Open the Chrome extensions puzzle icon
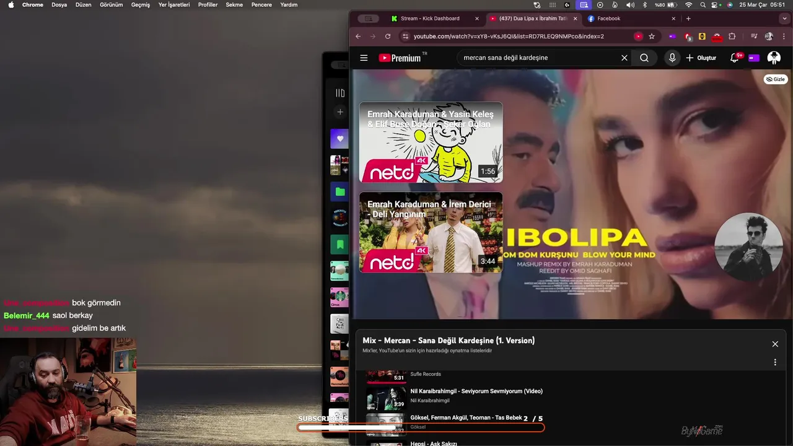The image size is (793, 446). (732, 37)
